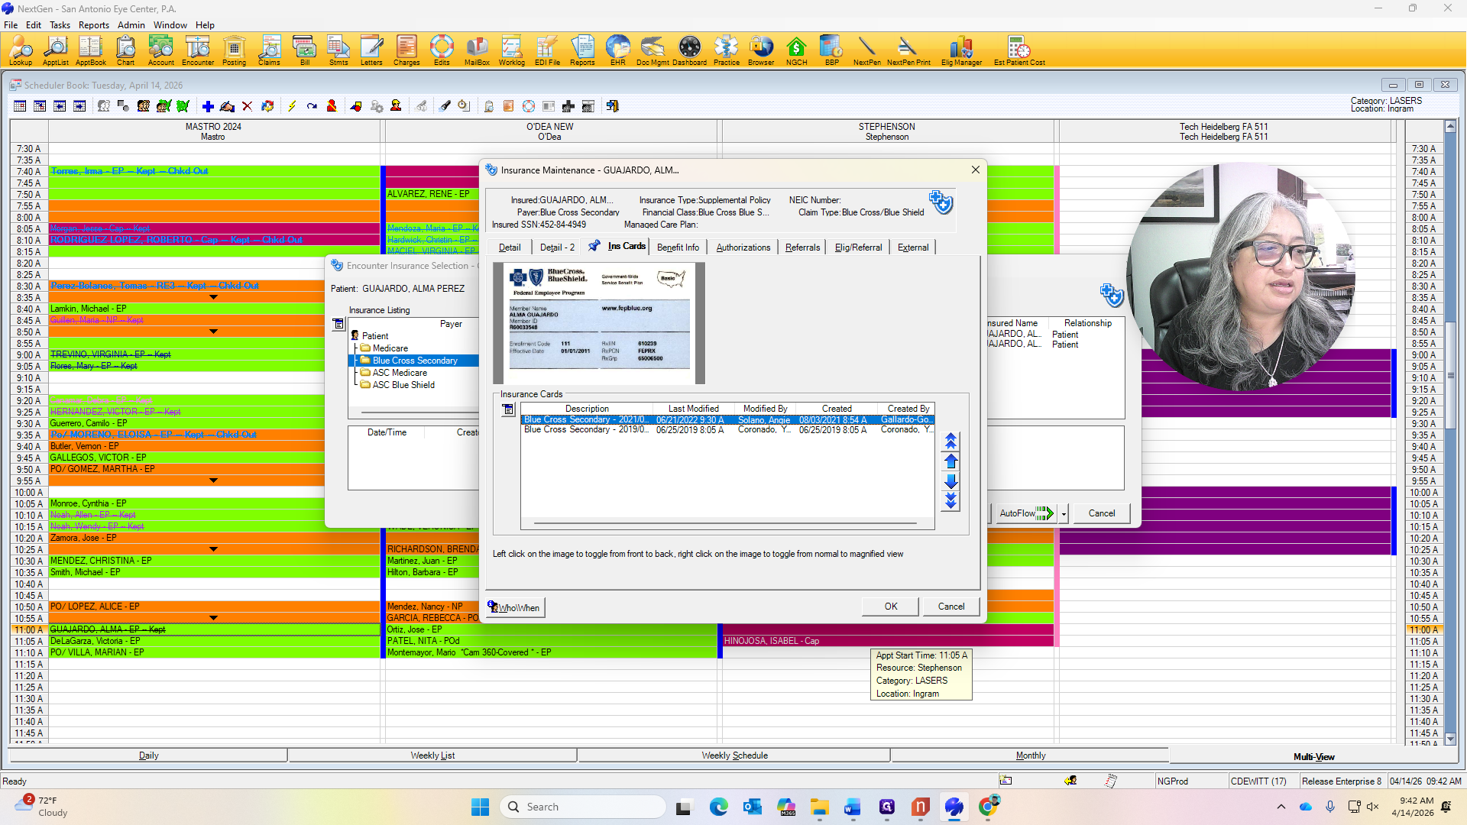Switch to the Benefit Info tab
This screenshot has height=825, width=1467.
click(x=678, y=247)
